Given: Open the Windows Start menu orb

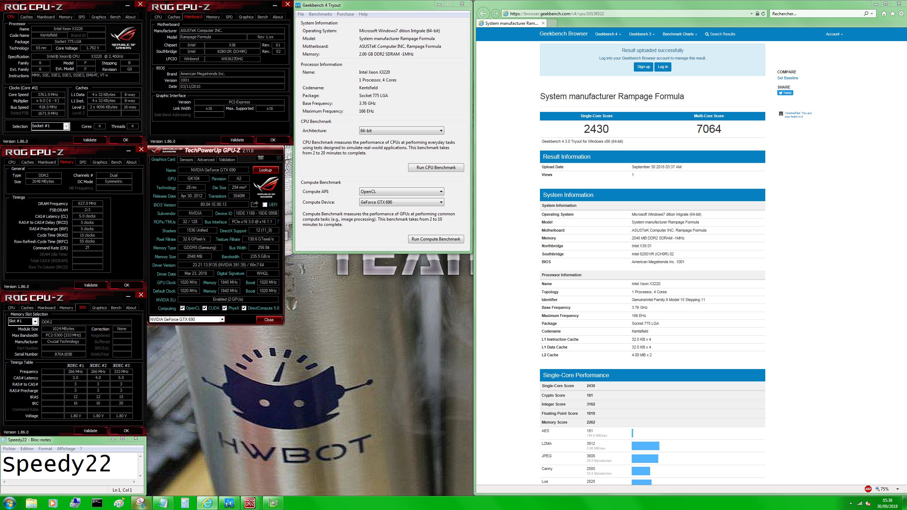Looking at the screenshot, I should (x=10, y=503).
